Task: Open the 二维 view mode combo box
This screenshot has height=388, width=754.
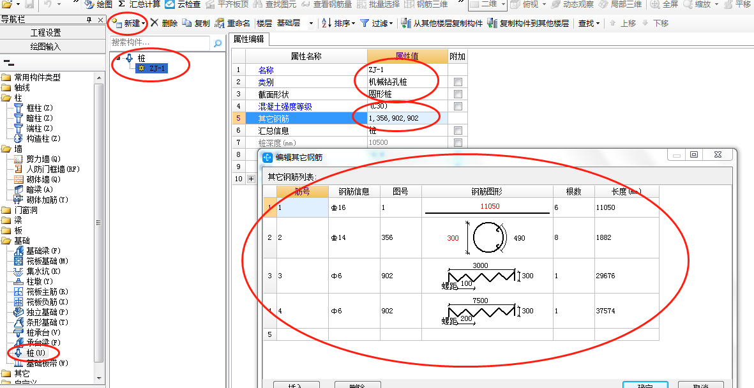Action: (x=488, y=4)
